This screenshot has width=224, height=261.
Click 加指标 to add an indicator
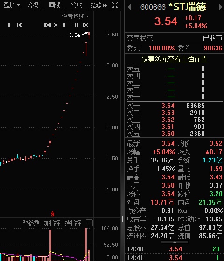[52, 223]
